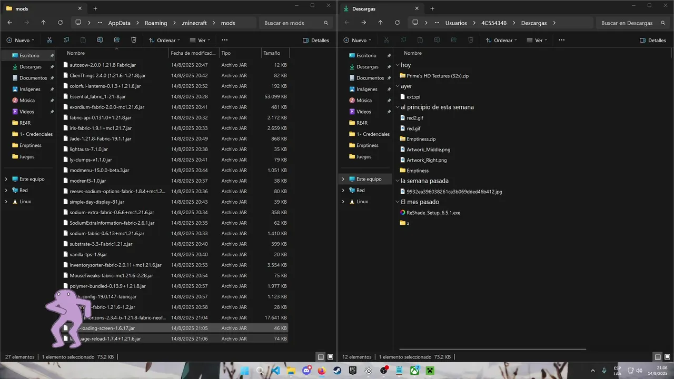Open Steam from the taskbar
The image size is (674, 379).
tap(337, 371)
